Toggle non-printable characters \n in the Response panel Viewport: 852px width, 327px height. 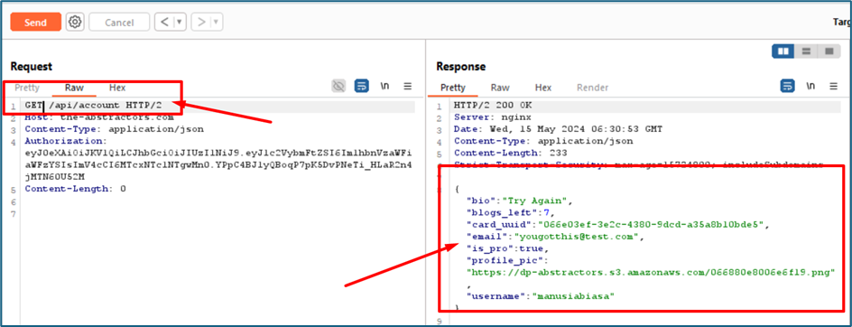(810, 86)
